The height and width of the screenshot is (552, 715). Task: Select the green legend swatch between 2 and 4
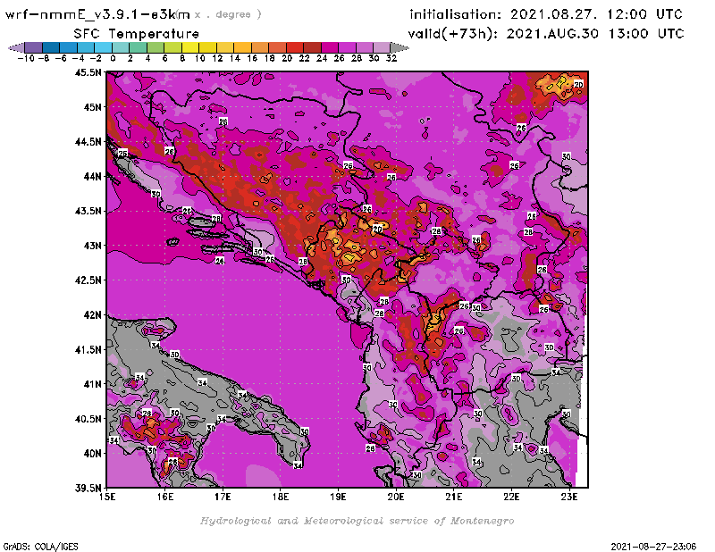(139, 47)
